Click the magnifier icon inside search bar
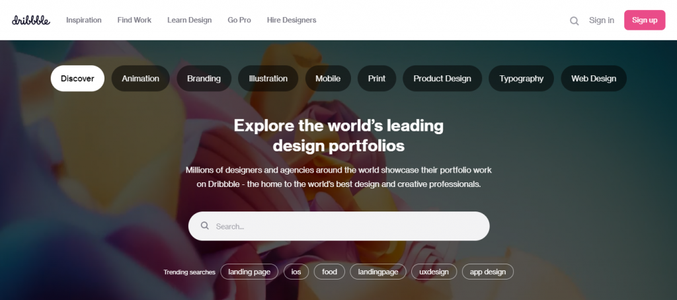 205,226
